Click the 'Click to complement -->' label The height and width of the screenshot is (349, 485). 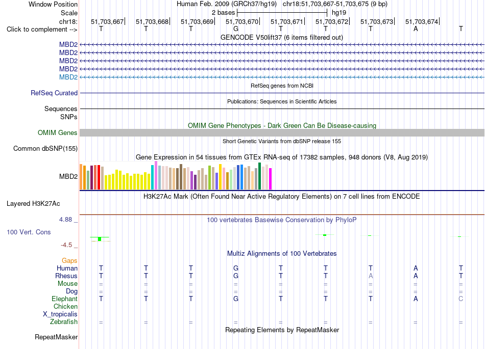42,30
